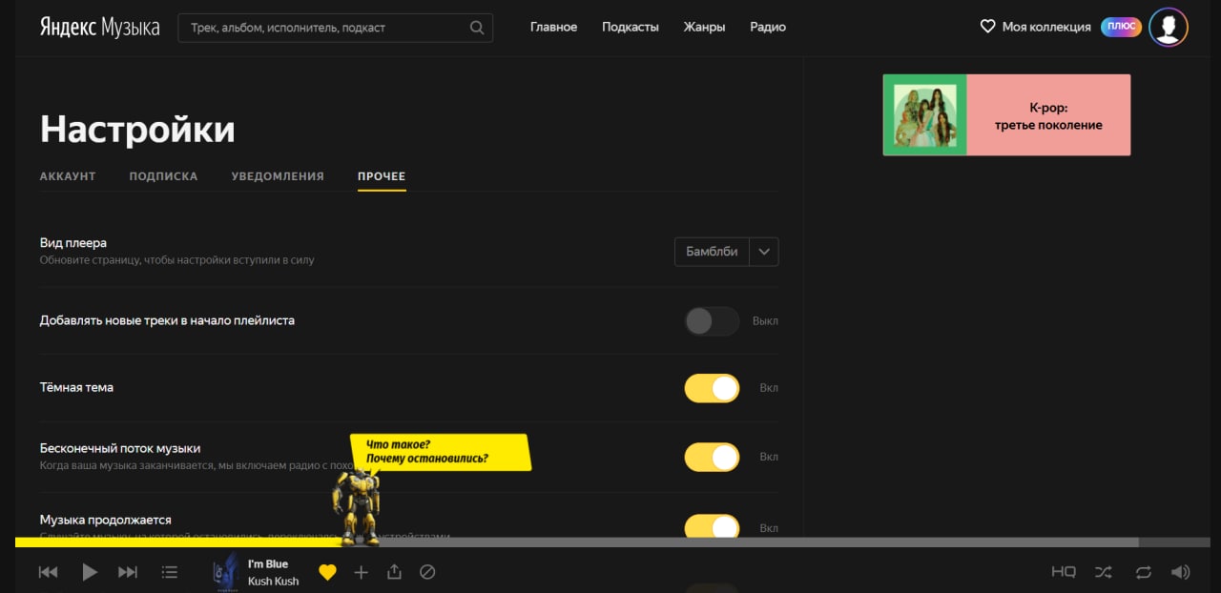Switch to the Уведомления tab
The image size is (1221, 593).
(278, 176)
